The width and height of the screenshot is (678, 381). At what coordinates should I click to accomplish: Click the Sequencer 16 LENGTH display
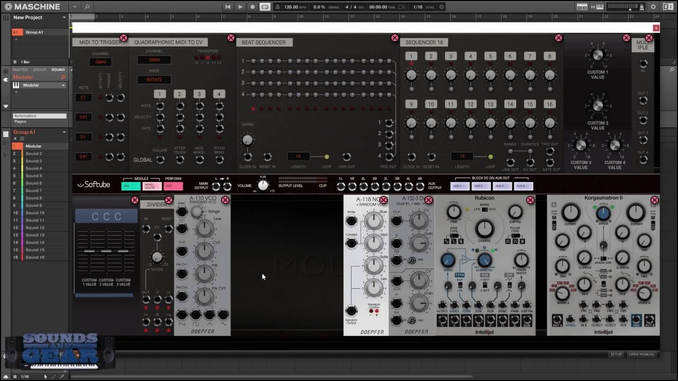pos(462,157)
